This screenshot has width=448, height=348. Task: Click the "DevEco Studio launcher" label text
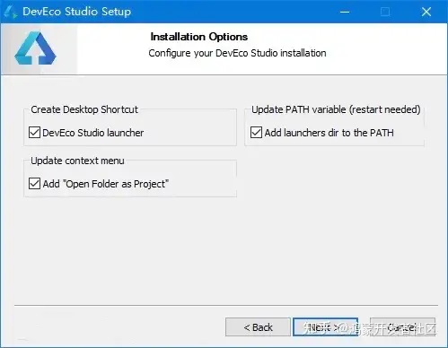click(93, 133)
